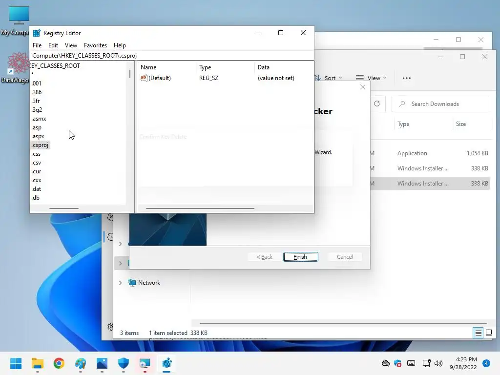This screenshot has width=500, height=375.
Task: Switch to details view layout icon
Action: click(x=479, y=333)
